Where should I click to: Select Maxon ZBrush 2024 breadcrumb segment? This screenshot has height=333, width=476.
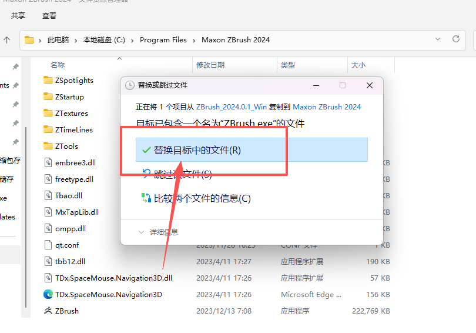(x=236, y=40)
